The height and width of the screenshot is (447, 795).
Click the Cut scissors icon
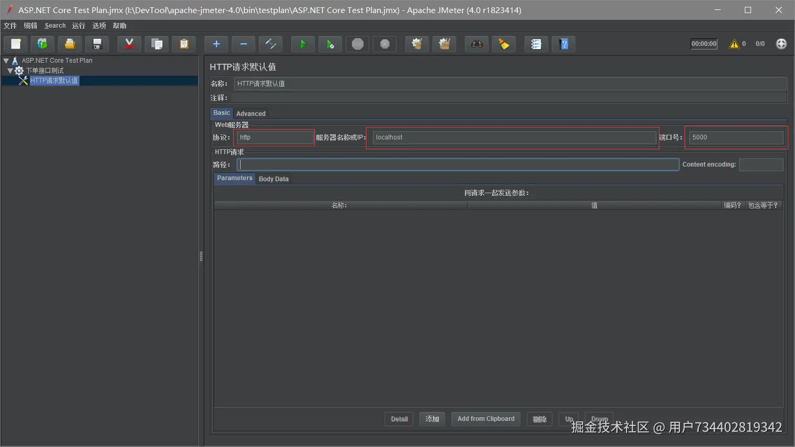(x=129, y=44)
